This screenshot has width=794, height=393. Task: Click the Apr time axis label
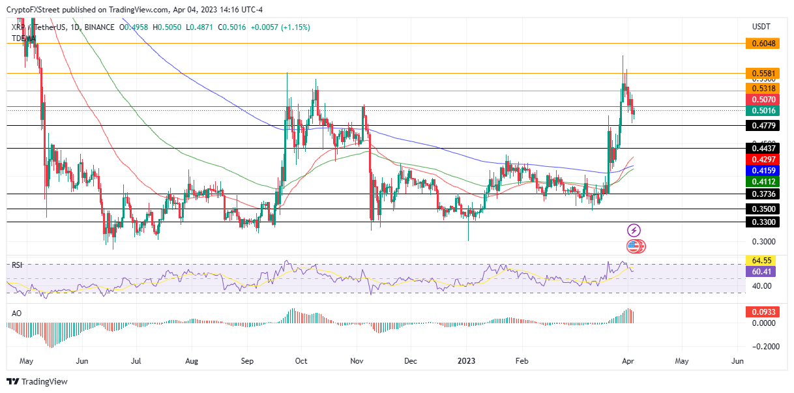626,360
